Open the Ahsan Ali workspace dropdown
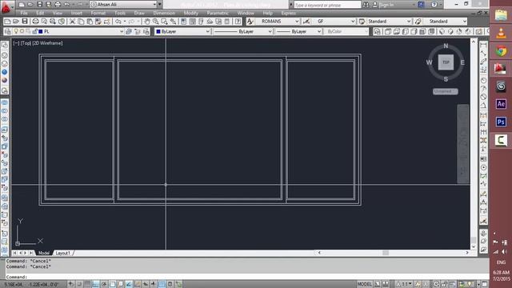The width and height of the screenshot is (512, 288). [154, 5]
